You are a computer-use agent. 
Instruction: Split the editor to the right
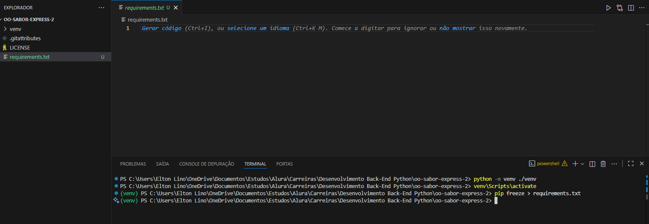(x=631, y=8)
